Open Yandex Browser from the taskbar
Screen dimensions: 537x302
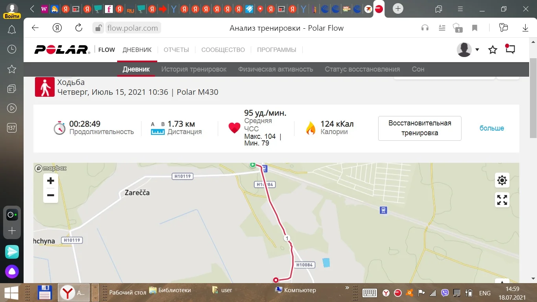[x=74, y=293]
